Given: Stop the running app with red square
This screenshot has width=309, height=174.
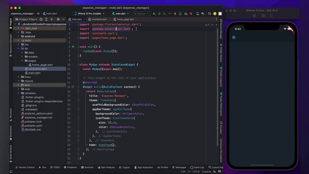Looking at the screenshot, I should click(191, 14).
